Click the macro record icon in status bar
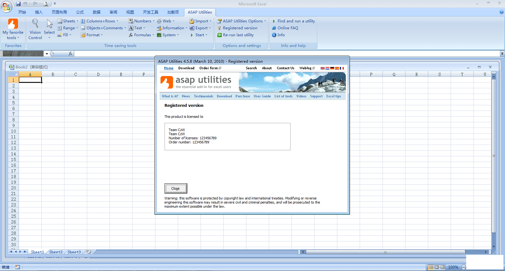Screen dimensions: 505x271 click(x=17, y=267)
